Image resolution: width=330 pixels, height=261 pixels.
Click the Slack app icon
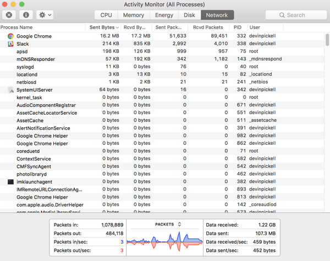[x=10, y=44]
